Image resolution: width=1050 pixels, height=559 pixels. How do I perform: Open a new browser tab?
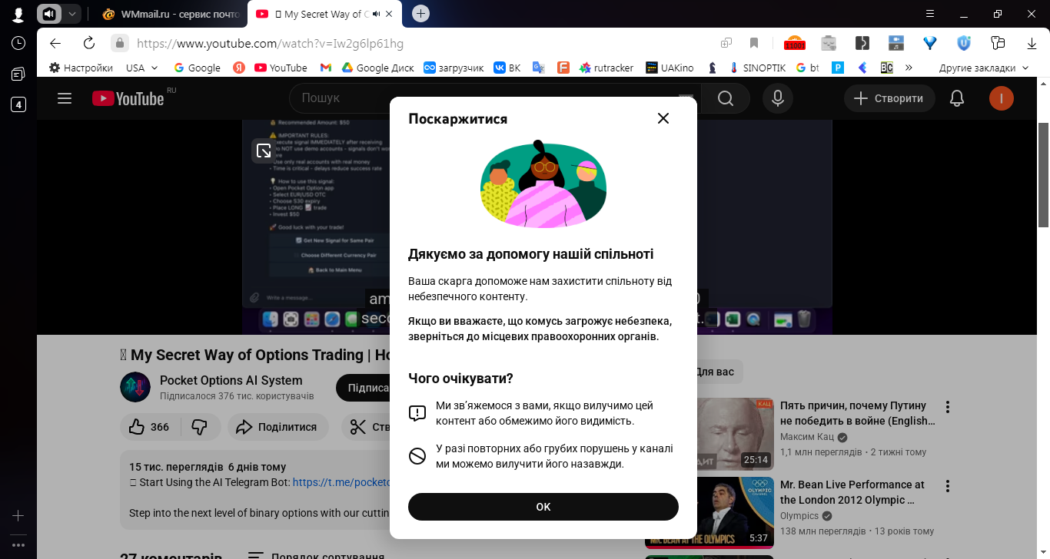point(420,14)
